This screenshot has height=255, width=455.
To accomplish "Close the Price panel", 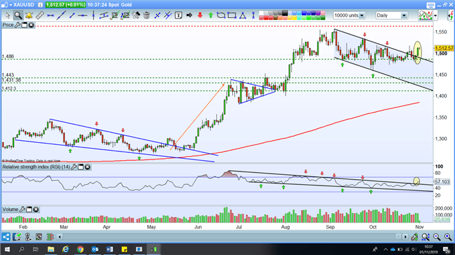I will click(x=31, y=25).
